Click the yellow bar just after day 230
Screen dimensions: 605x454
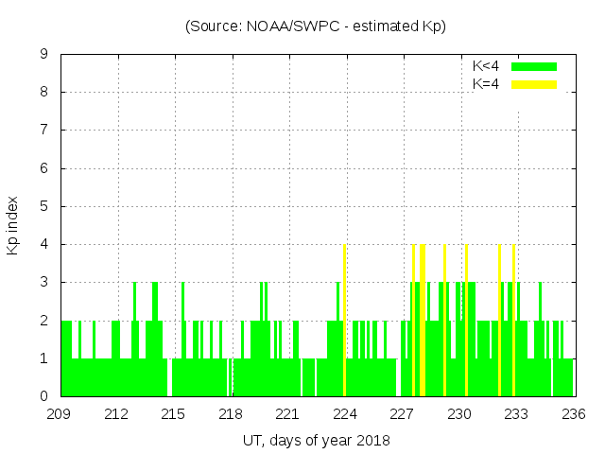pyautogui.click(x=466, y=322)
